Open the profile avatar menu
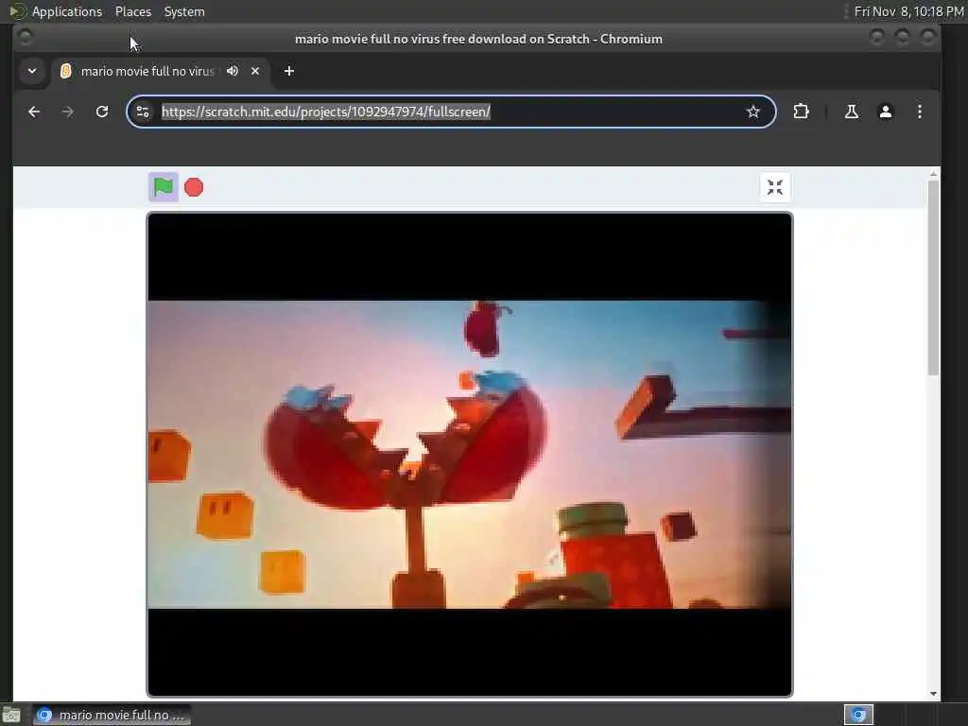The width and height of the screenshot is (968, 726). point(885,112)
